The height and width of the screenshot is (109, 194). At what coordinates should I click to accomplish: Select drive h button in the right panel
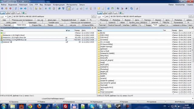[x=110, y=13]
